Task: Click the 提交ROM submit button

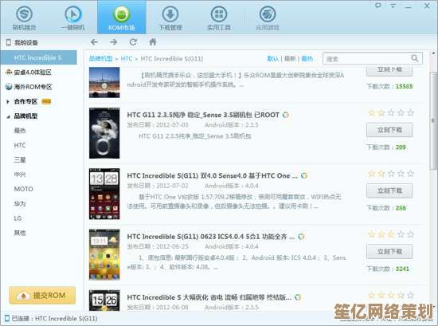Action: [42, 295]
